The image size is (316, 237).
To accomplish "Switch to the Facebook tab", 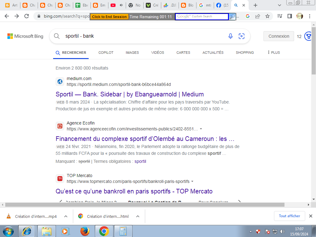I will pyautogui.click(x=222, y=5).
